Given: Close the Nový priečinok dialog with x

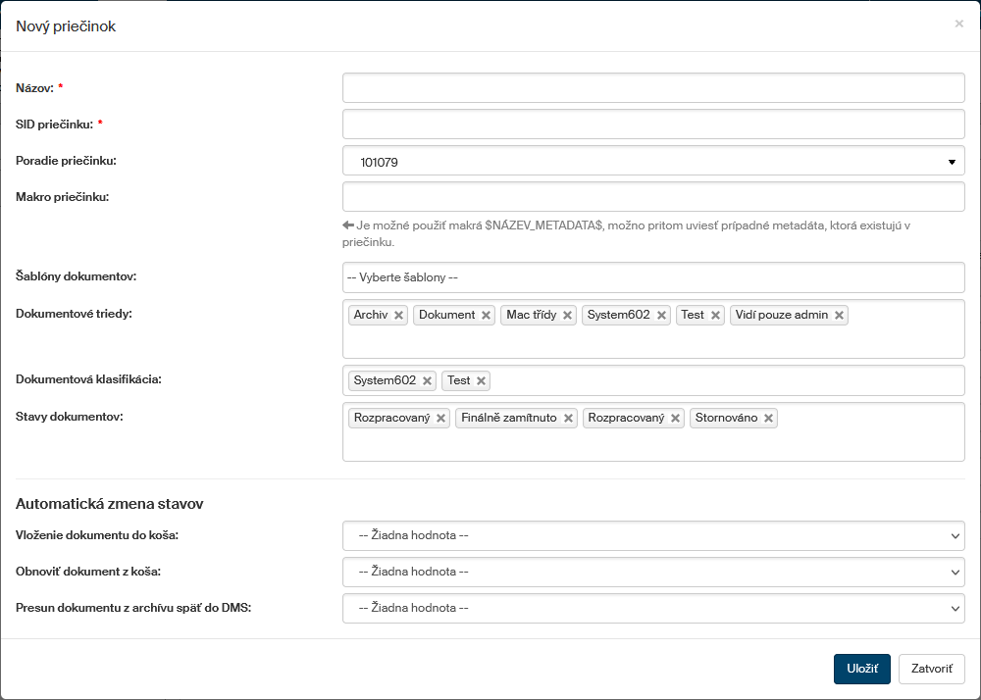Looking at the screenshot, I should click(958, 25).
